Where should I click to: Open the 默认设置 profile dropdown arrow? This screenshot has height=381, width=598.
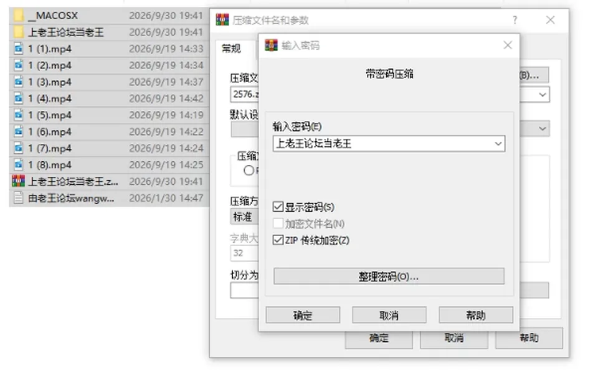[543, 129]
